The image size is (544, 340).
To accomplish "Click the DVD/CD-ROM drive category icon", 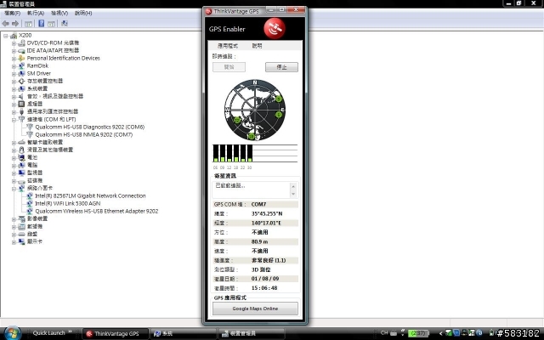I will [21, 43].
